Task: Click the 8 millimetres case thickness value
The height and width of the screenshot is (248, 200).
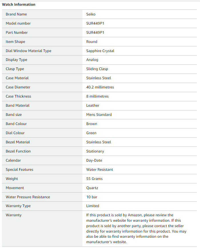Action: [98, 96]
